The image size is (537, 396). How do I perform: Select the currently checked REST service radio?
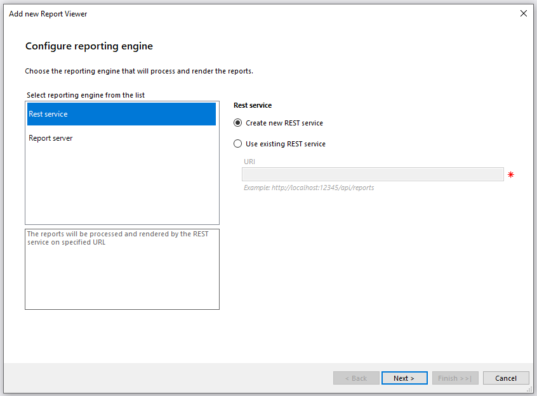click(237, 123)
